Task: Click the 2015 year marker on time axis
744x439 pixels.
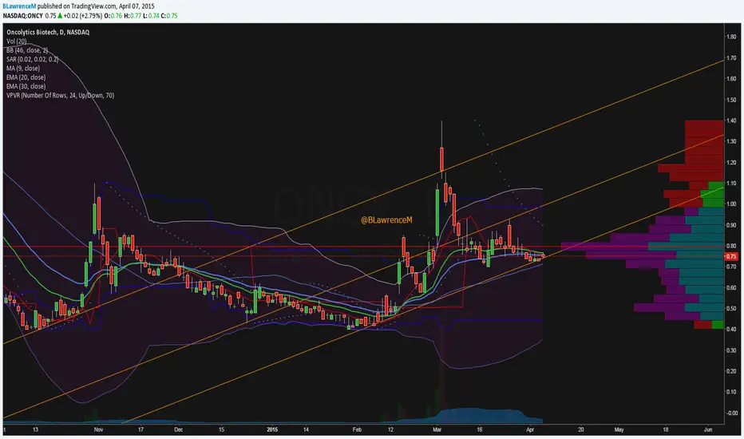Action: [272, 429]
